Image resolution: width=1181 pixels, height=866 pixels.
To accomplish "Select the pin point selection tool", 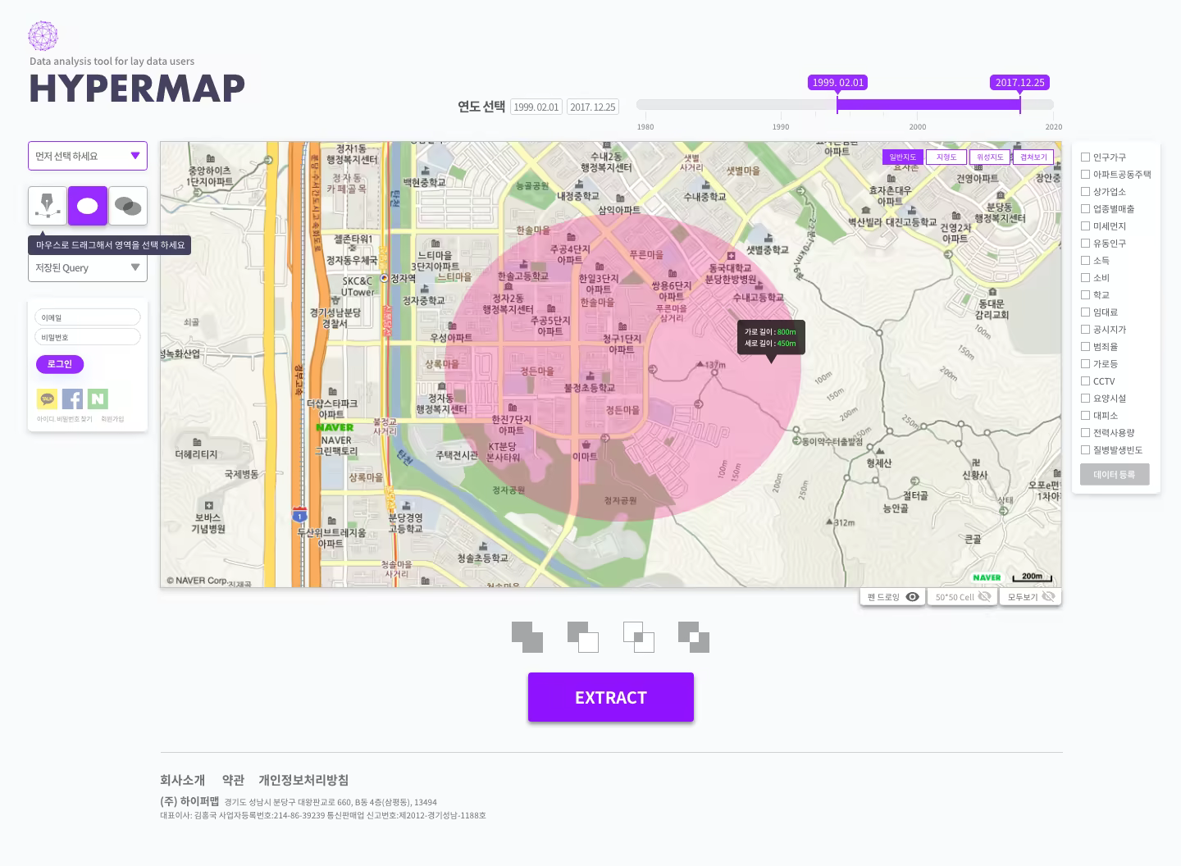I will [47, 206].
